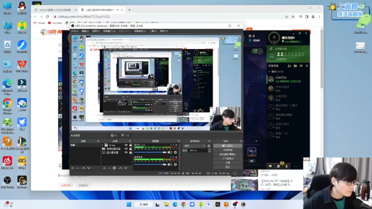
Task: Open the OBS Scene Collection menu
Action: pyautogui.click(x=140, y=31)
